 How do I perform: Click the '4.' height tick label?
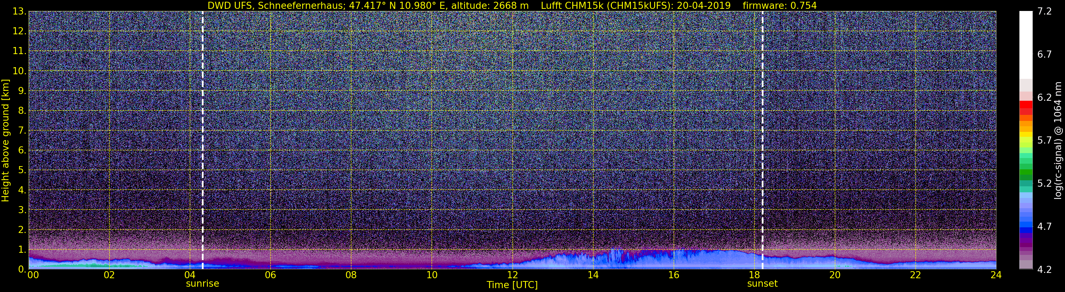22,190
